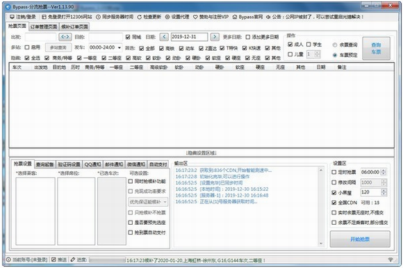Screen dimensions: 403x268
Task: Click the 注销/登录 login icon in toolbar
Action: 12,17
